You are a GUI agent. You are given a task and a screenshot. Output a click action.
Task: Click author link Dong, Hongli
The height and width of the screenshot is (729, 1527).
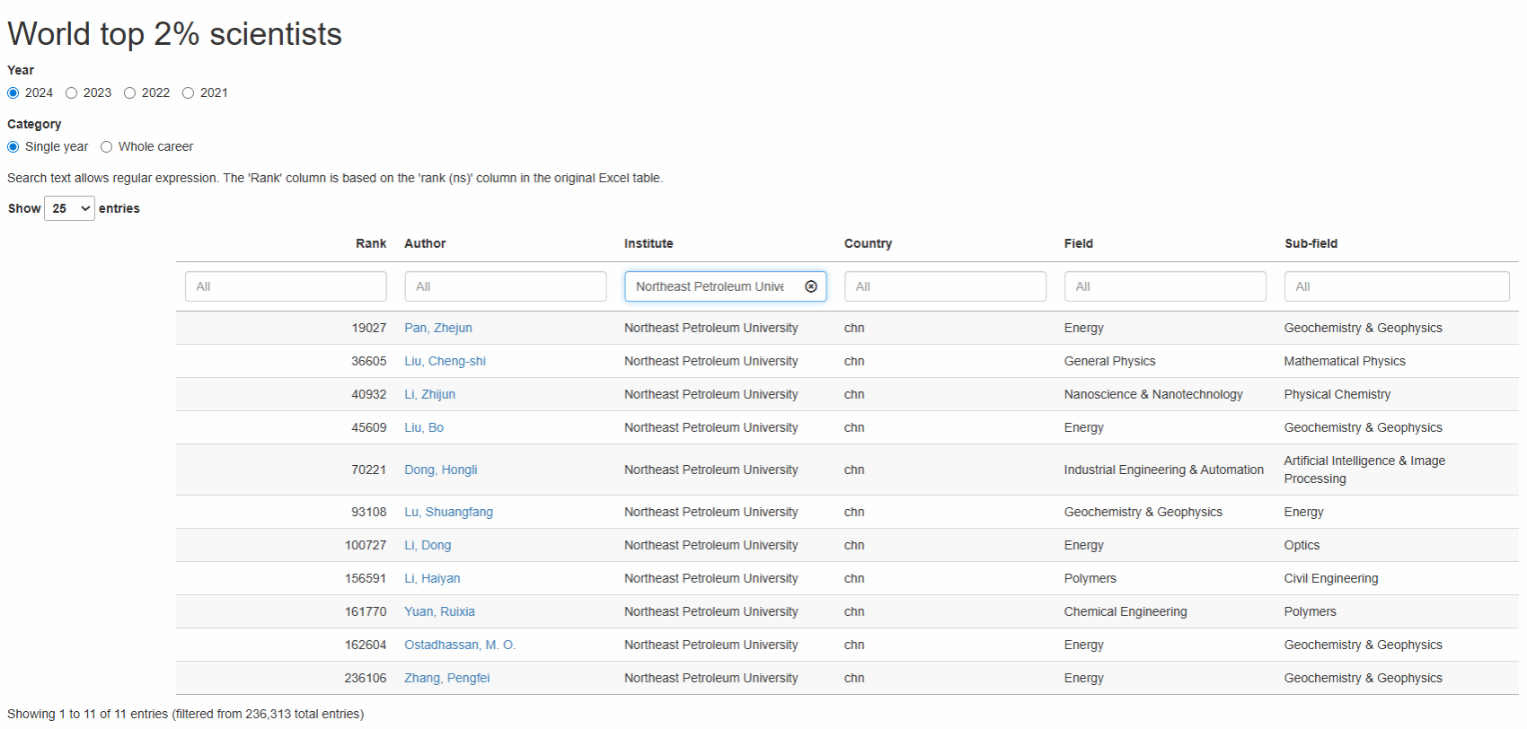[x=440, y=470]
